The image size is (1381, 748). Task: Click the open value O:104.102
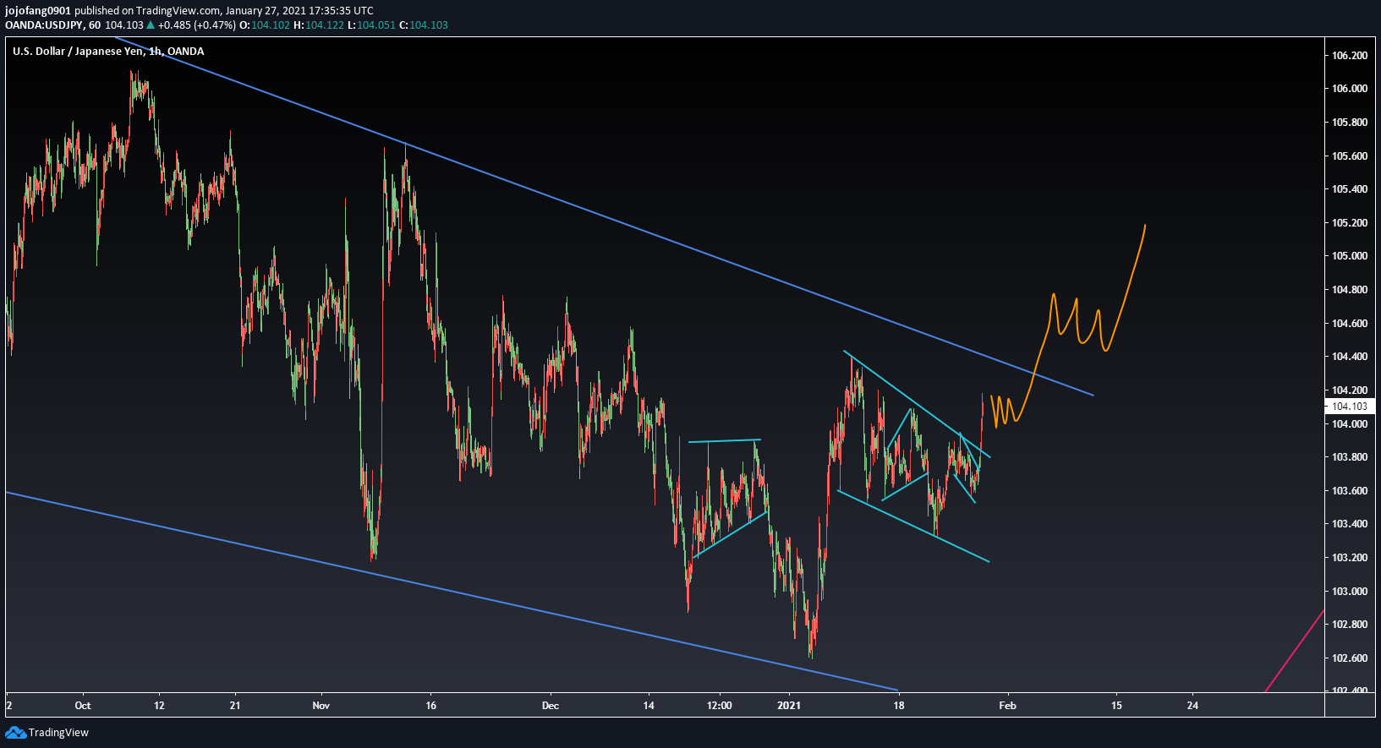265,25
